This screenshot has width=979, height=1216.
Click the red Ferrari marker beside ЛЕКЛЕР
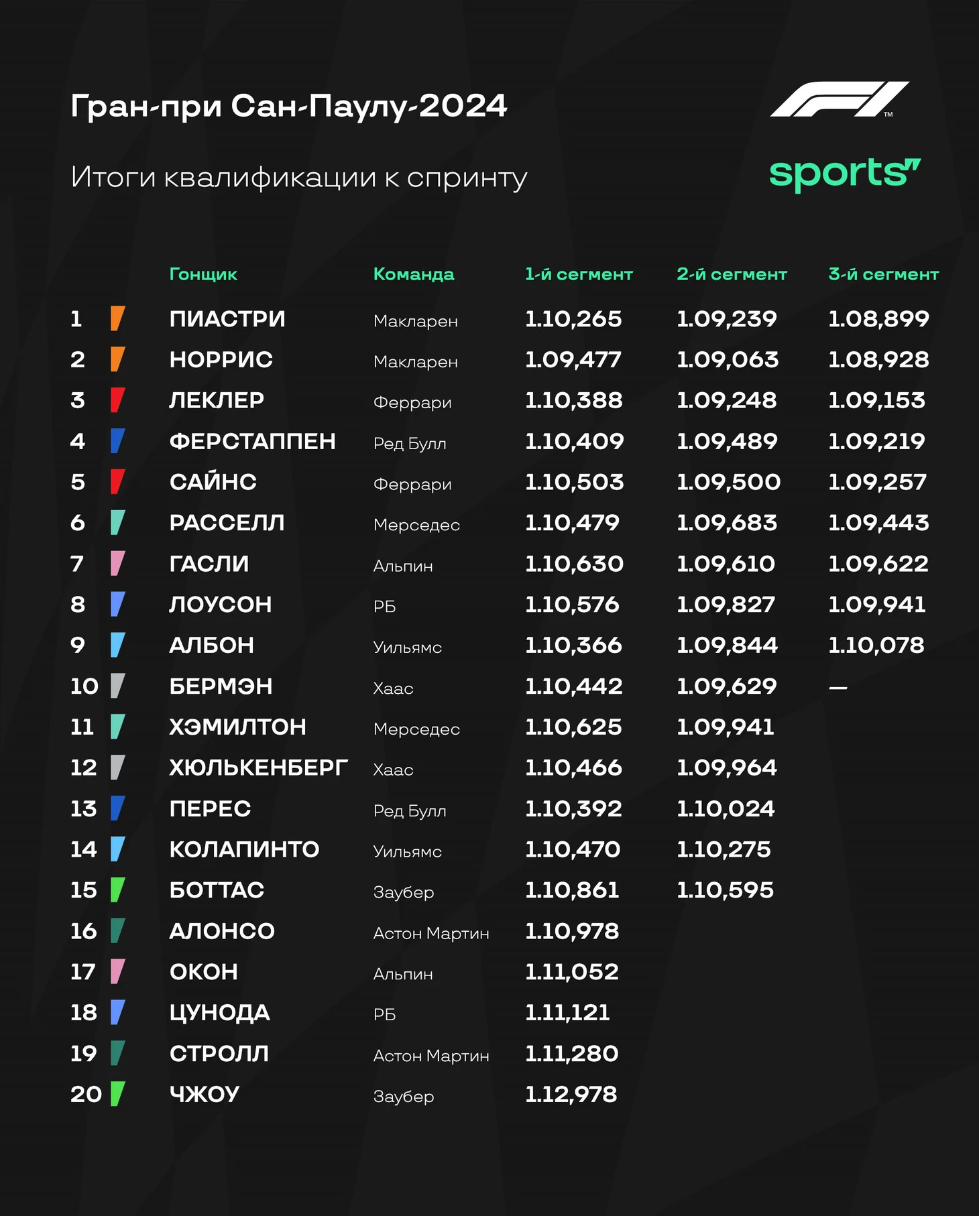point(117,400)
